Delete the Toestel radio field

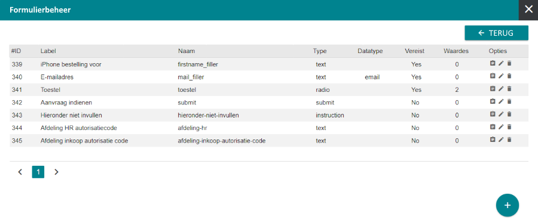(x=509, y=89)
